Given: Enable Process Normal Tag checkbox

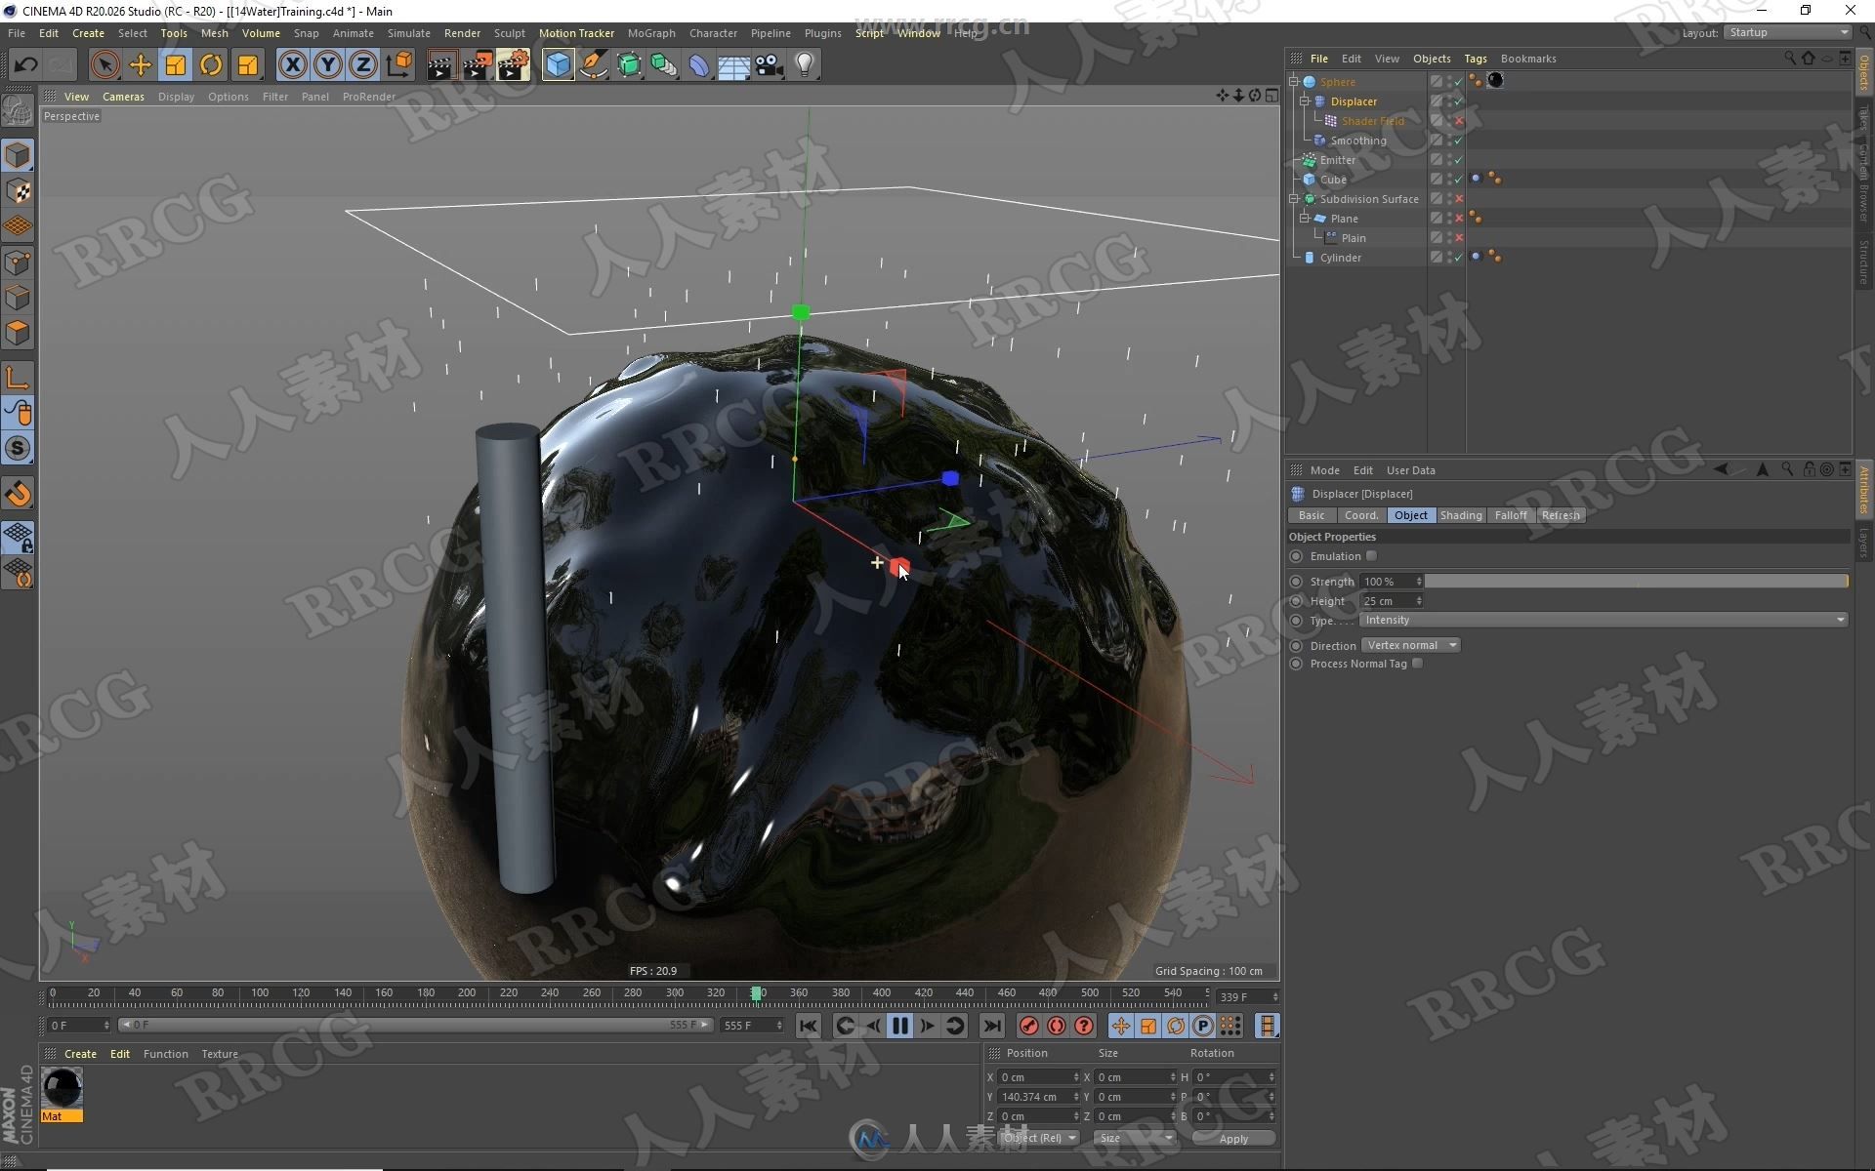Looking at the screenshot, I should click(1417, 664).
